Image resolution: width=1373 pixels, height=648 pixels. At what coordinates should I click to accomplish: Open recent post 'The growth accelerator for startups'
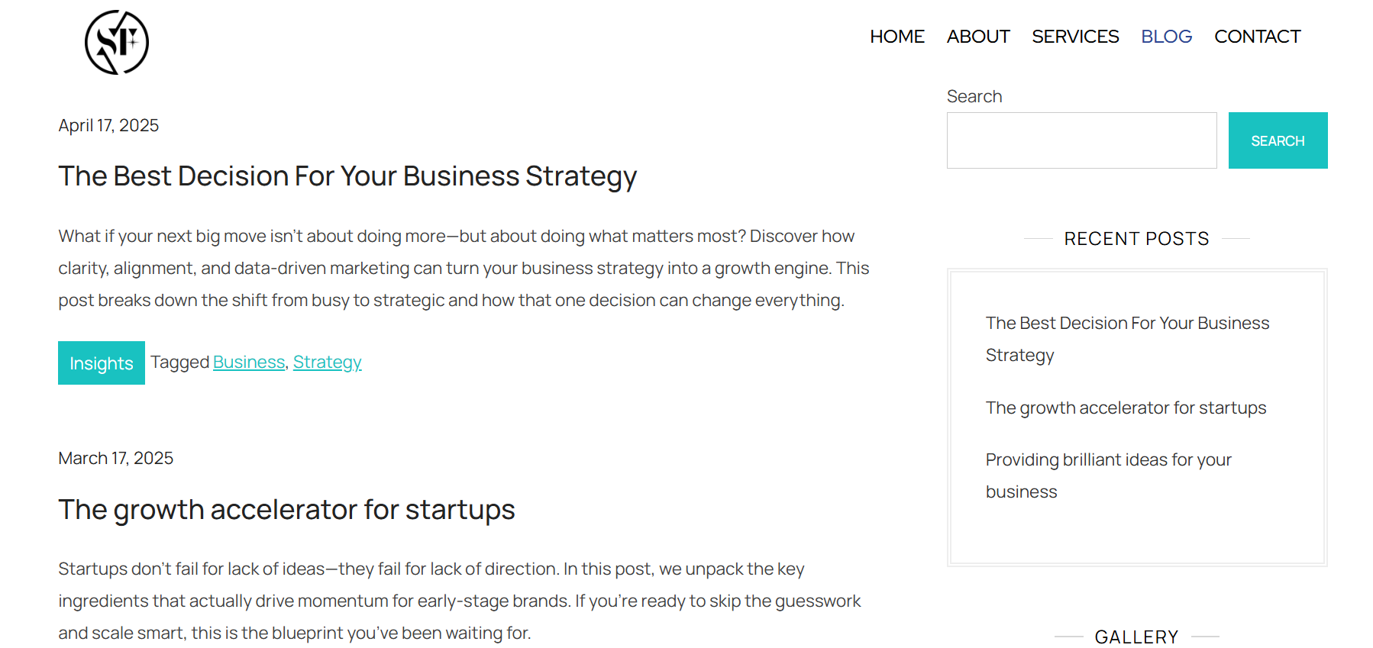[x=1126, y=408]
